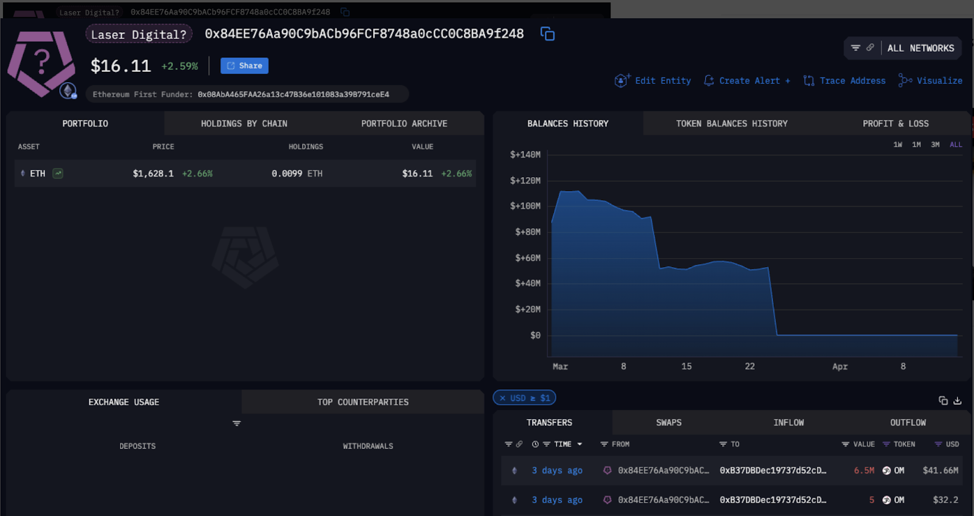Viewport: 974px width, 516px height.
Task: Remove the USD ≥ $1 filter chip
Action: click(x=502, y=398)
